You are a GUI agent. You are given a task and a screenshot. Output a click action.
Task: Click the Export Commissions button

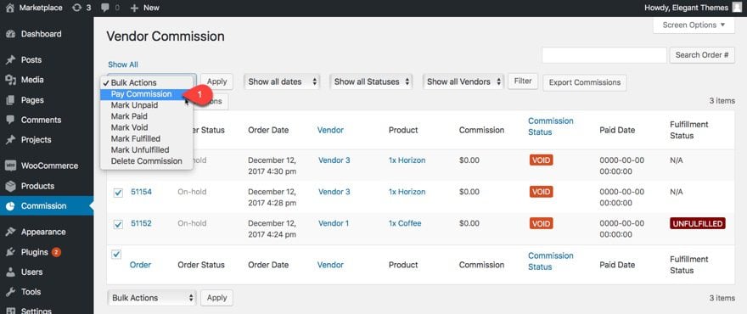(x=585, y=82)
